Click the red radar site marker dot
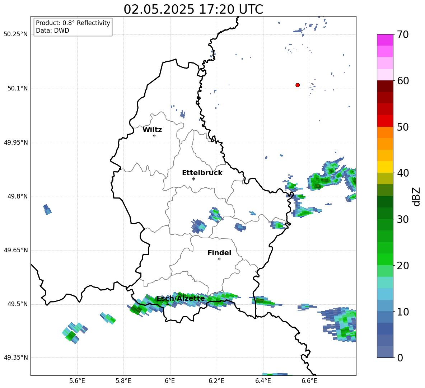This screenshot has width=425, height=388. [298, 85]
